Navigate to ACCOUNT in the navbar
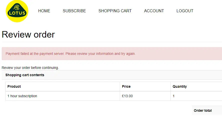The image size is (222, 120). pos(154,11)
